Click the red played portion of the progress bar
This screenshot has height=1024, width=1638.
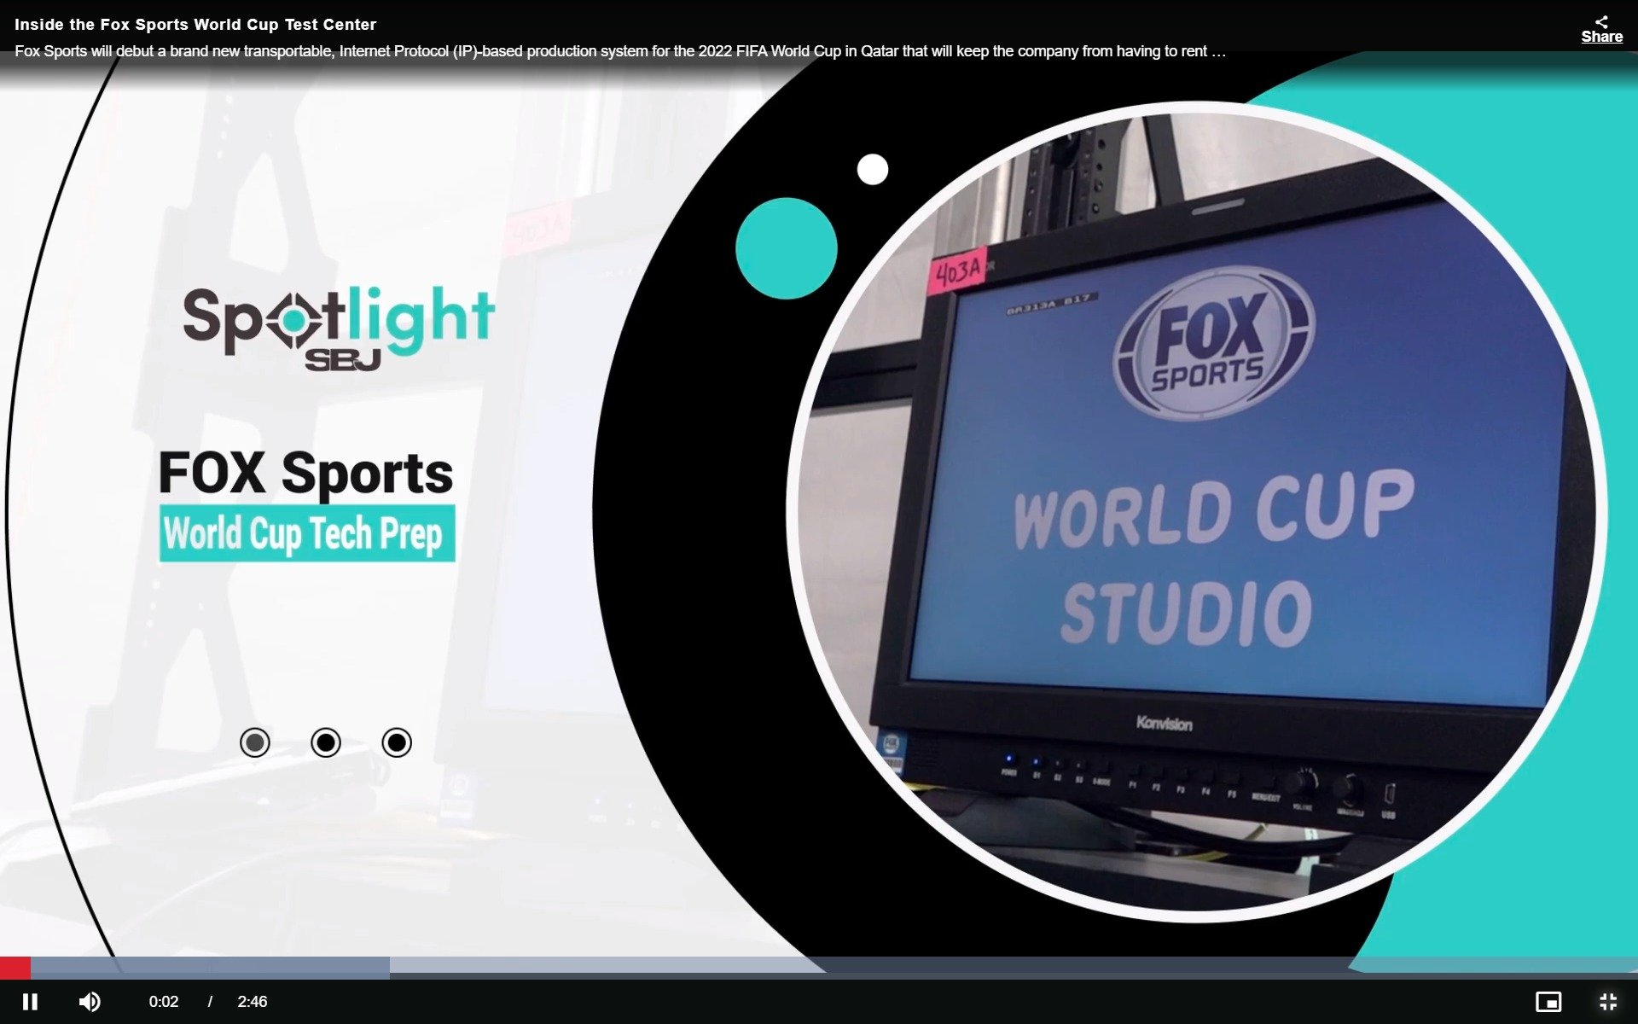point(15,968)
